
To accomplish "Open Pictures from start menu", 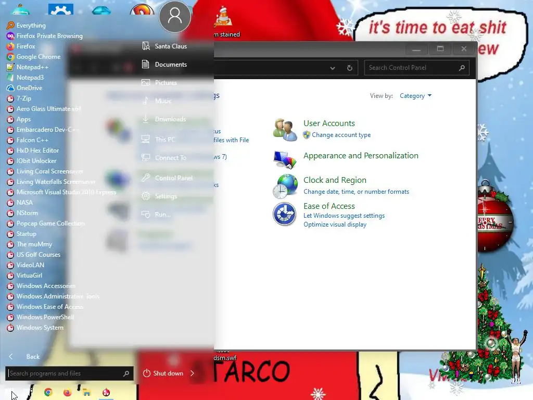I will click(x=160, y=83).
